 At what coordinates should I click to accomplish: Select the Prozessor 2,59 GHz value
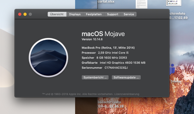(x=113, y=53)
